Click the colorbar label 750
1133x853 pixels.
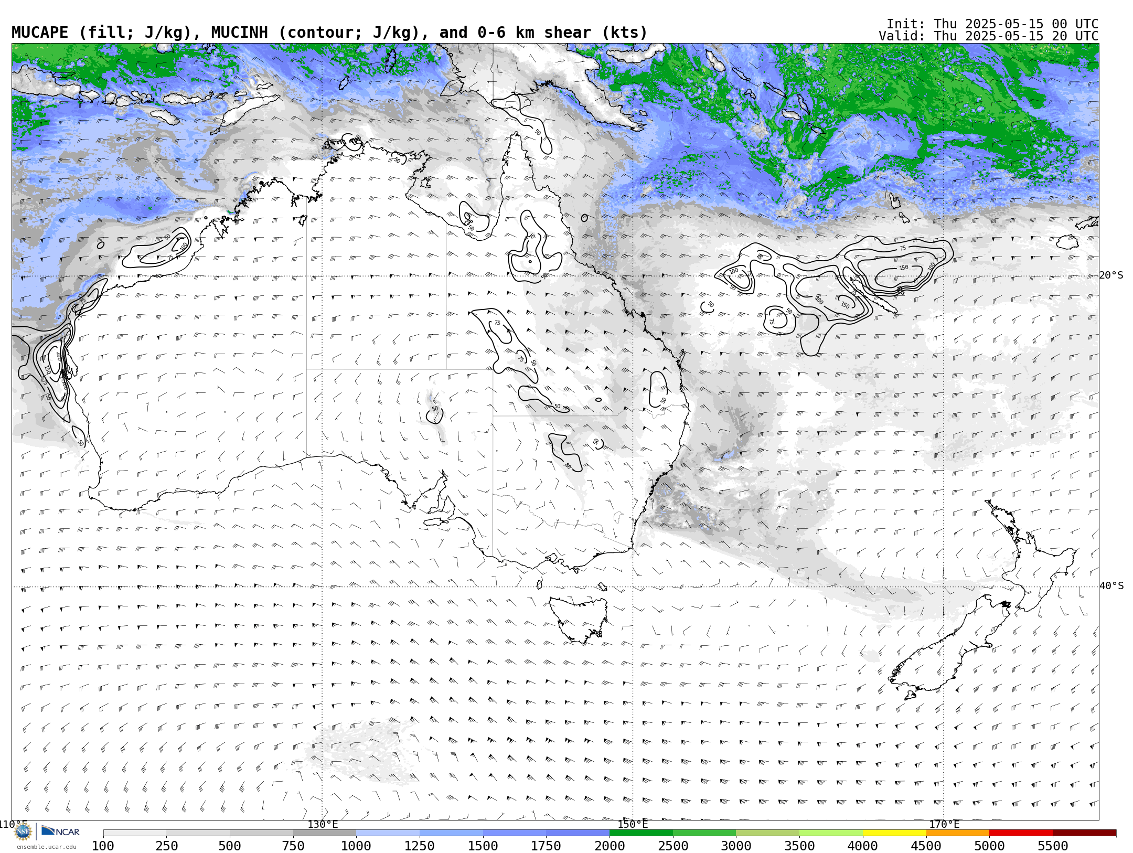293,846
